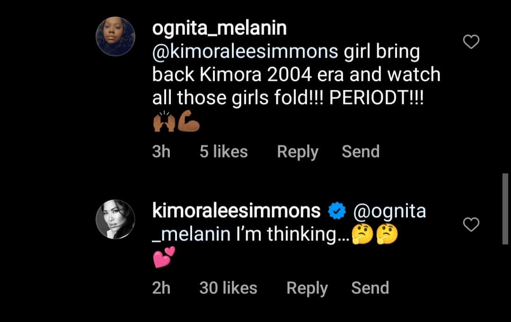Open the ognita_melanin username link
Viewport: 511px width, 322px height.
pyautogui.click(x=219, y=27)
